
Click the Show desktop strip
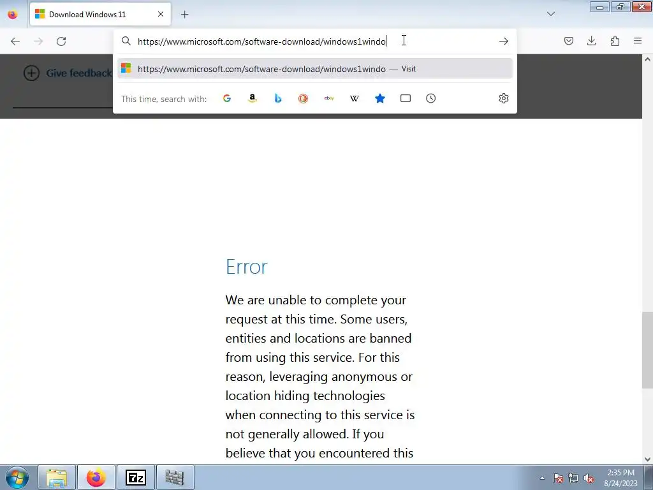[649, 477]
